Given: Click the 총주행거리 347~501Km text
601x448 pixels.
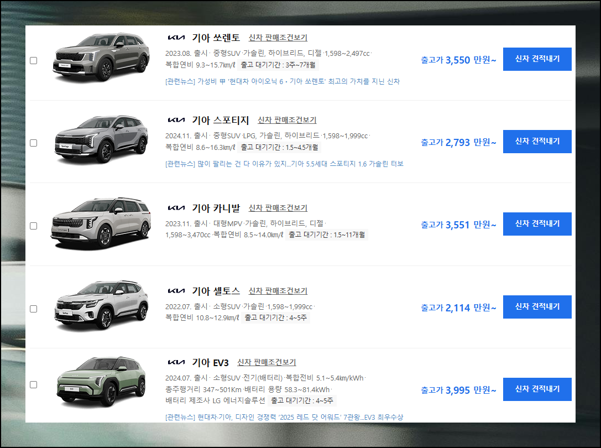Looking at the screenshot, I should (203, 389).
